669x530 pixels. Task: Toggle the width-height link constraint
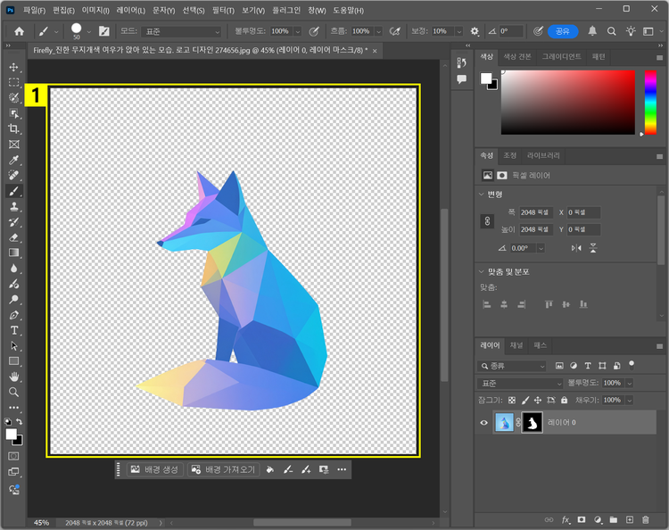click(487, 220)
